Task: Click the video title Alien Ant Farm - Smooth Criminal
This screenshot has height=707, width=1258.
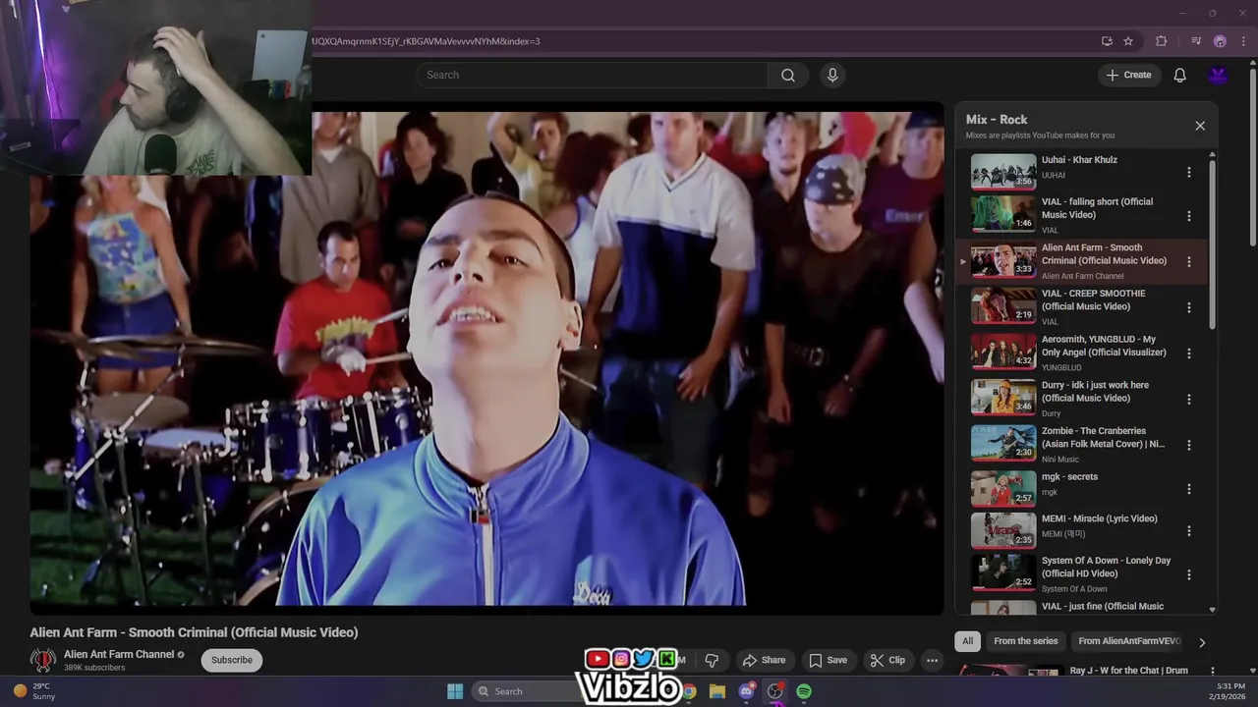Action: point(194,632)
